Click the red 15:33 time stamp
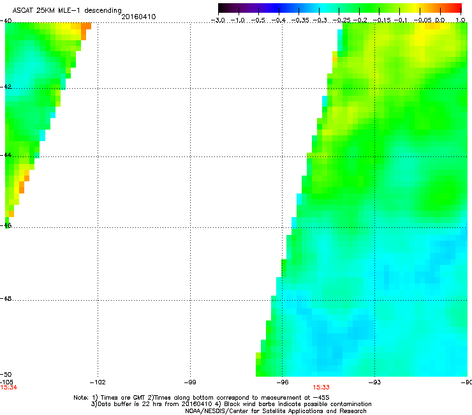This screenshot has width=472, height=415. pos(321,388)
